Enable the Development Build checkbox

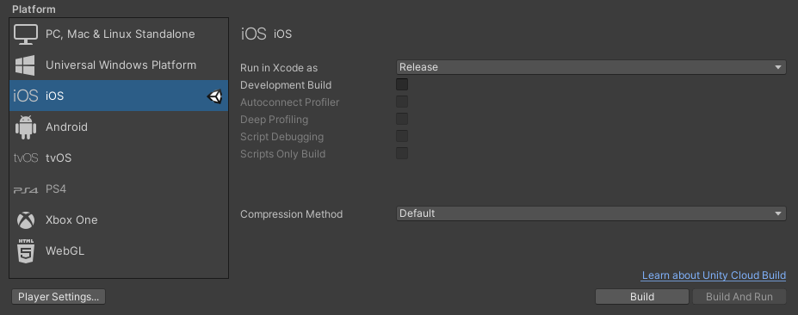(402, 84)
